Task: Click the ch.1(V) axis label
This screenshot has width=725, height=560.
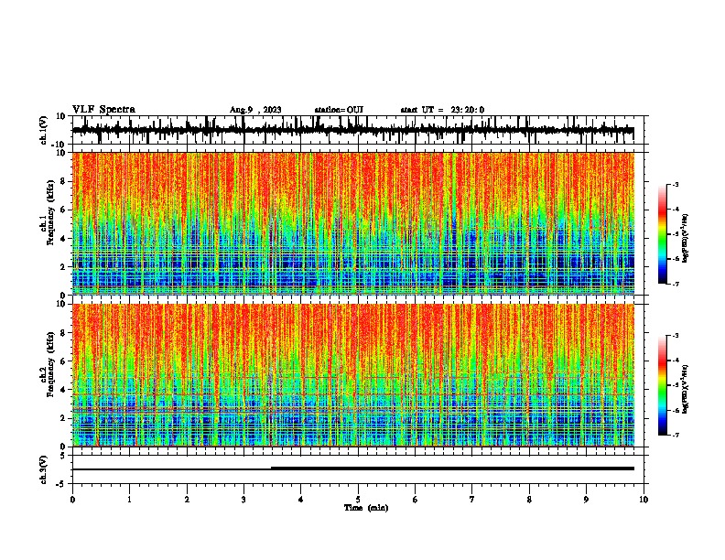Action: point(44,130)
